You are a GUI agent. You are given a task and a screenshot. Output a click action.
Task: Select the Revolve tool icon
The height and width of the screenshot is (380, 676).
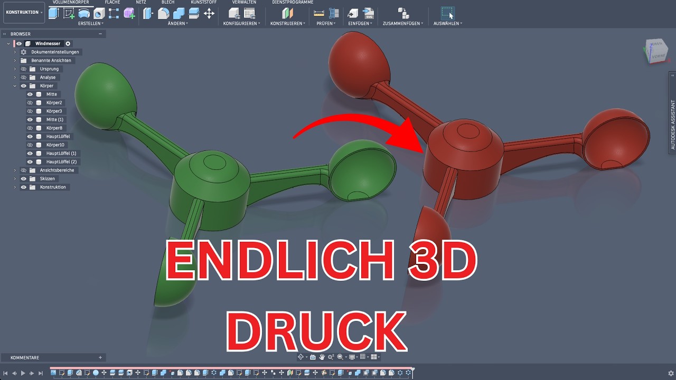(84, 14)
